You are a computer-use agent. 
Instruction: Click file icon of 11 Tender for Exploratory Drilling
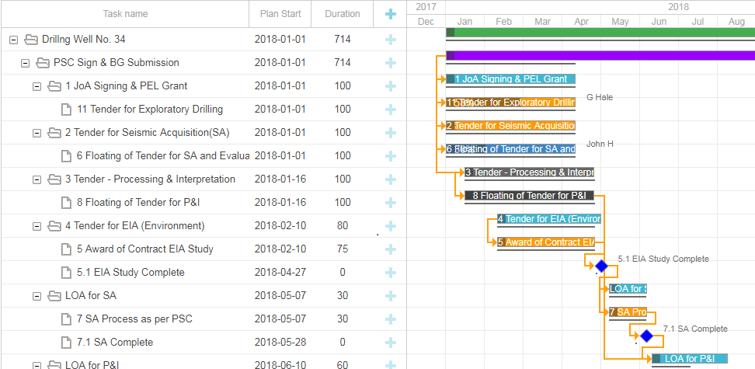pos(66,110)
